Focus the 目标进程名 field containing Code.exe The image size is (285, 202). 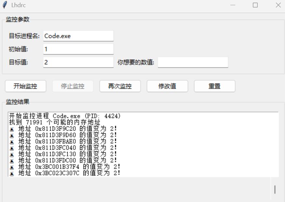click(x=78, y=36)
